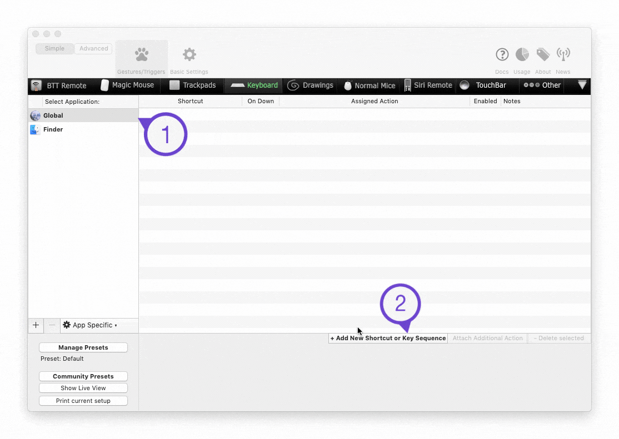Image resolution: width=619 pixels, height=439 pixels.
Task: Click Manage Presets button
Action: click(83, 347)
